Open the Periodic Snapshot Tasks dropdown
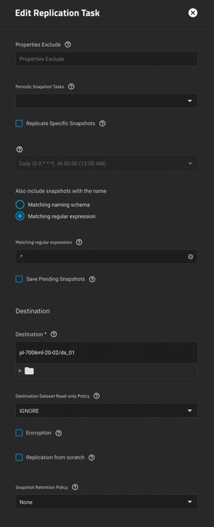 107,101
